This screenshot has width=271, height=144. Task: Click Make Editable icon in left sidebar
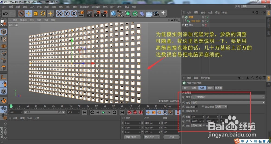(x=4, y=23)
